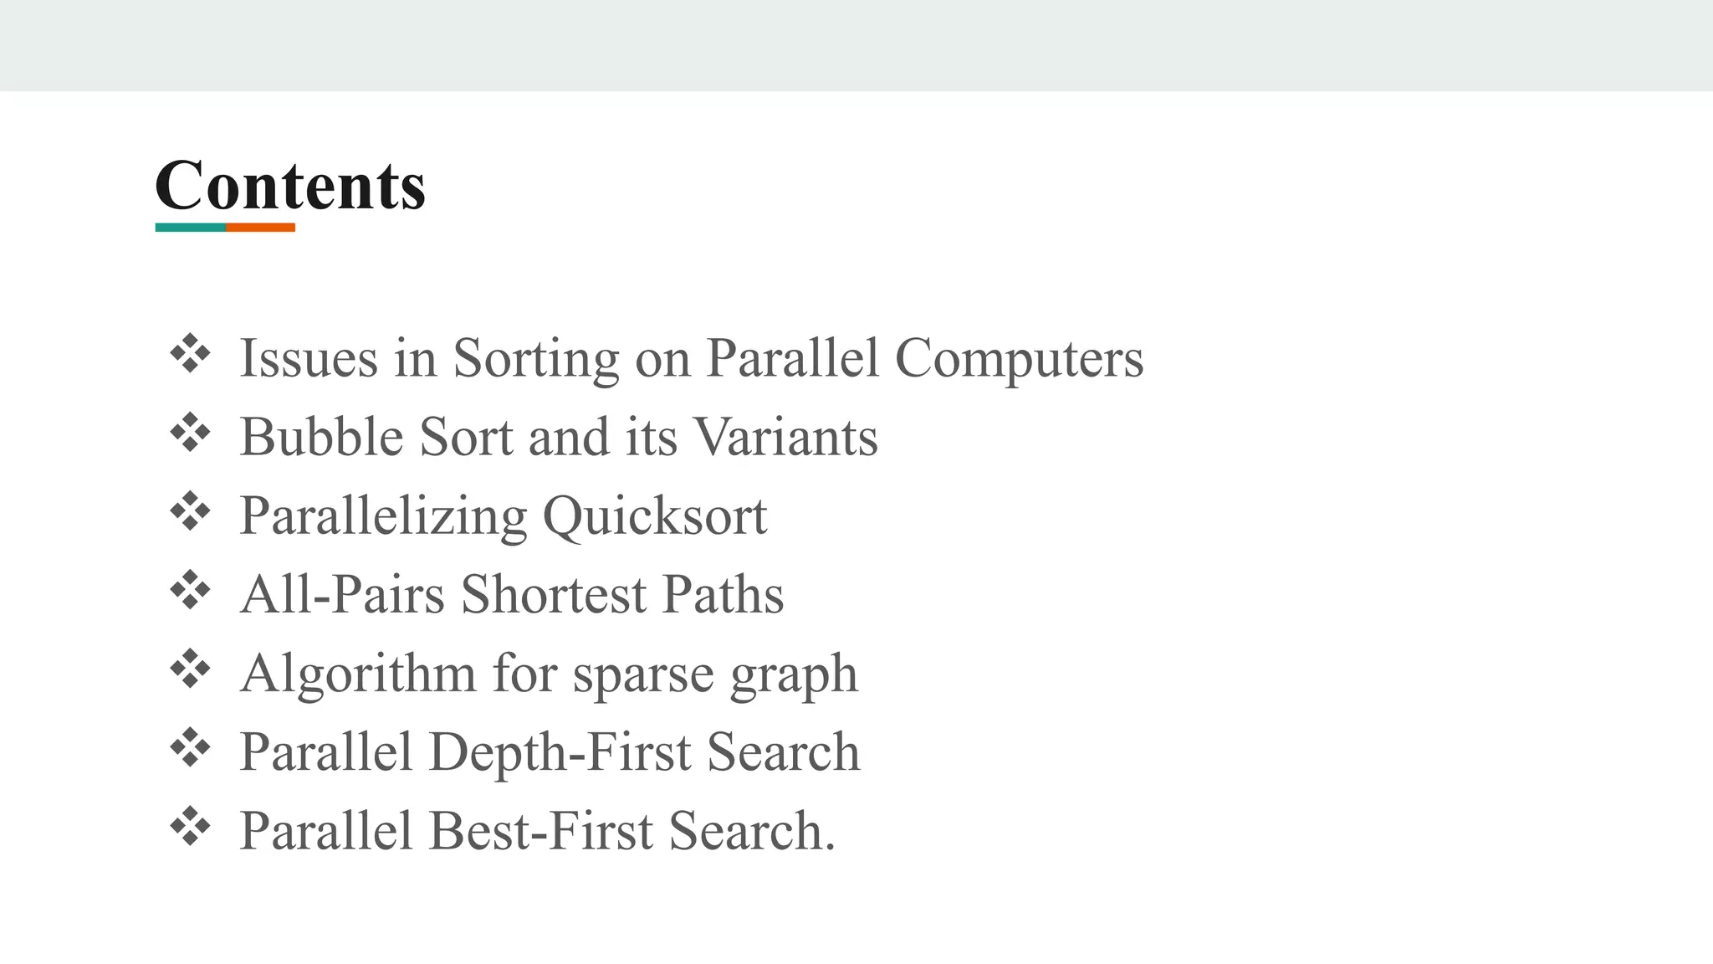The height and width of the screenshot is (964, 1713).
Task: Click the word Variants in the second bullet
Action: [x=785, y=437]
